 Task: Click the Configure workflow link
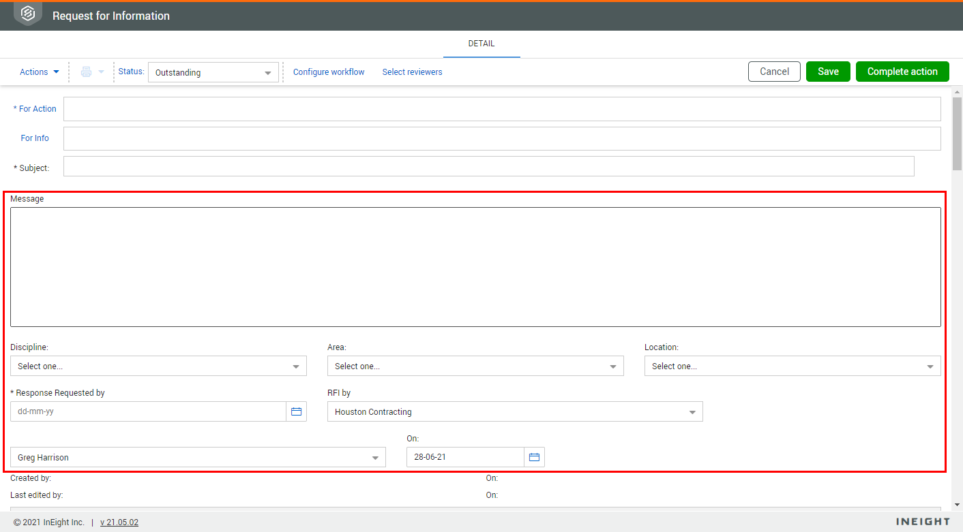[x=329, y=72]
